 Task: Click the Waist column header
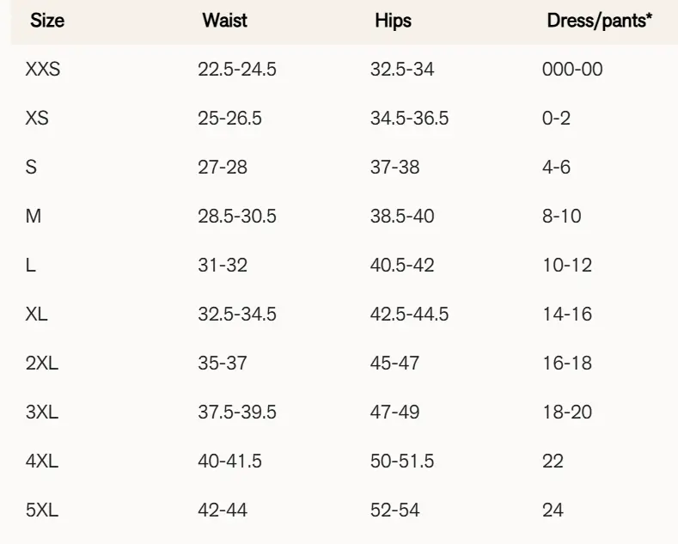pyautogui.click(x=224, y=21)
